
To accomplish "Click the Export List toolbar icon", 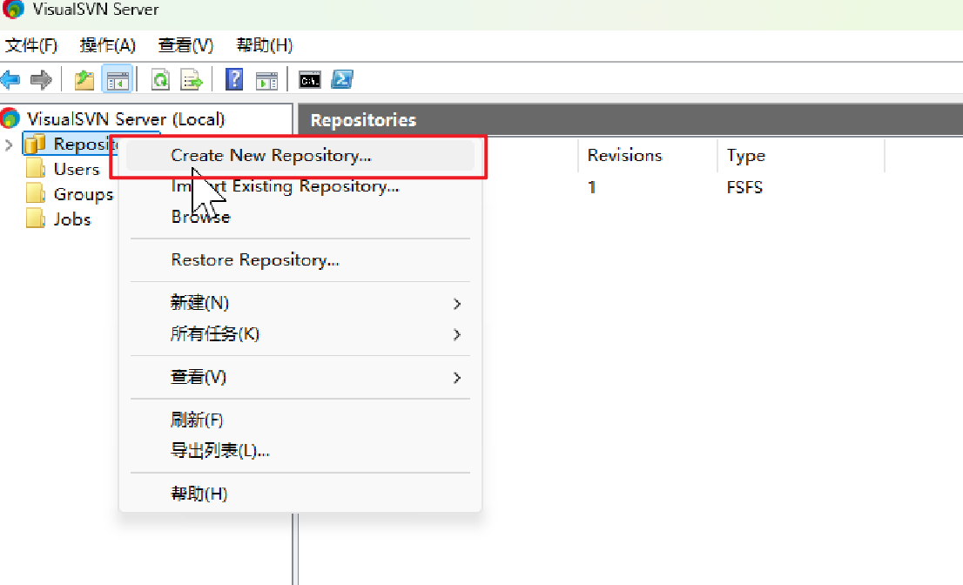I will click(x=191, y=80).
